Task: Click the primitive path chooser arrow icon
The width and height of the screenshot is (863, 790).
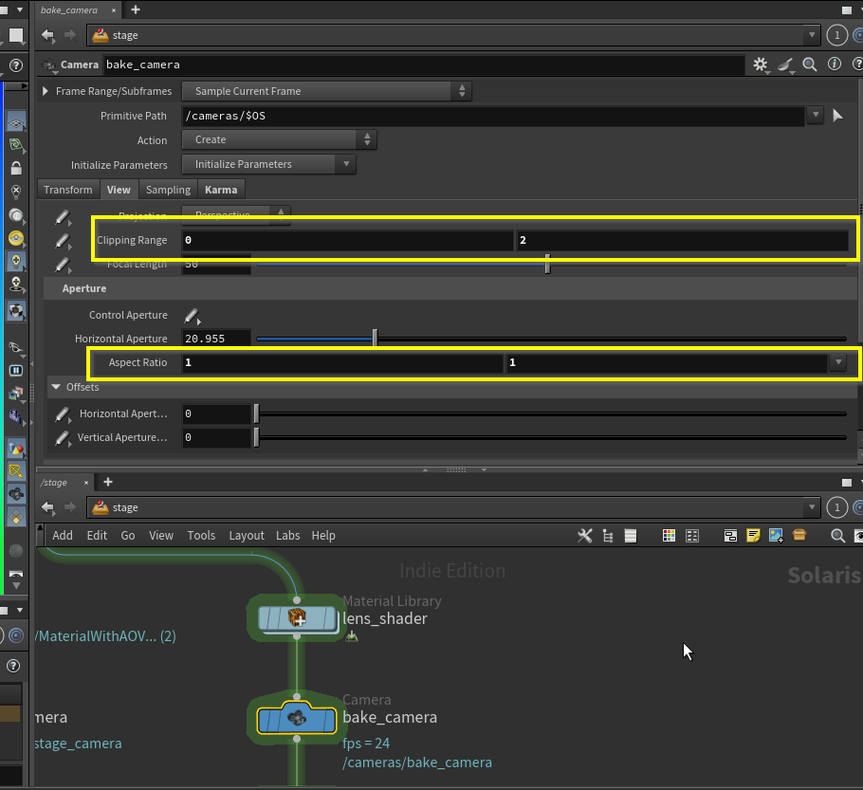Action: pos(837,116)
